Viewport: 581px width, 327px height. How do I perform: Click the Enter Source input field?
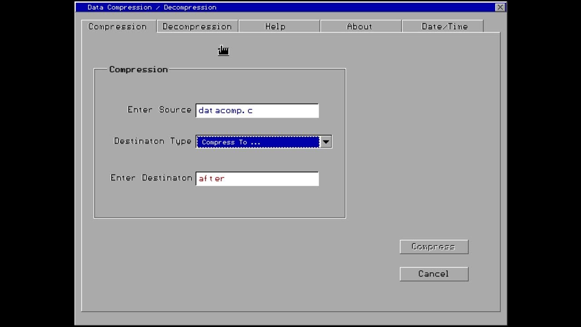pos(257,110)
